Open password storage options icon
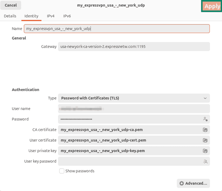The width and height of the screenshot is (222, 191). click(x=205, y=119)
